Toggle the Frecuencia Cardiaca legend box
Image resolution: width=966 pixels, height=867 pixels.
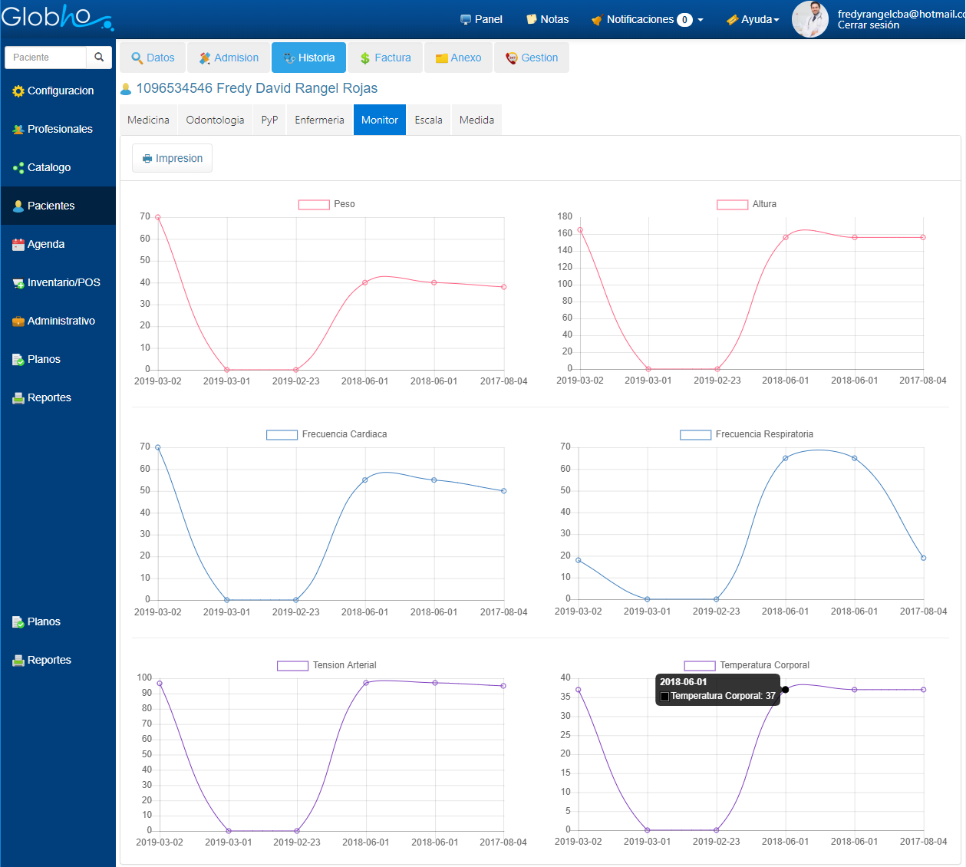[x=282, y=435]
